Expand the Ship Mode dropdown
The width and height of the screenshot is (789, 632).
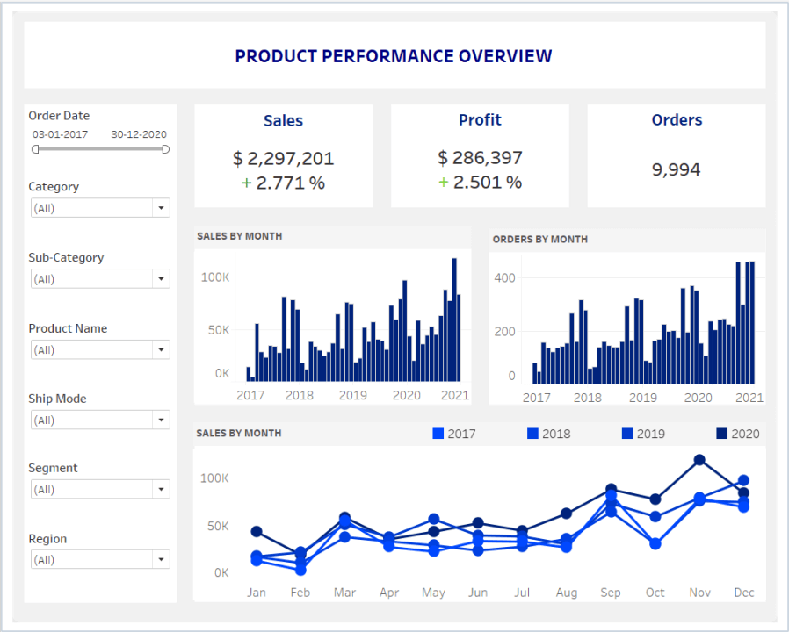[161, 420]
